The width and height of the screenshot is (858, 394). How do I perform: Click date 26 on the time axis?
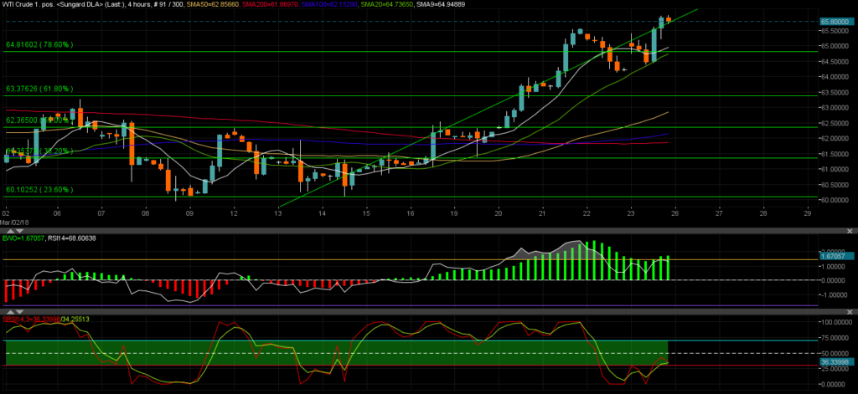(x=675, y=212)
